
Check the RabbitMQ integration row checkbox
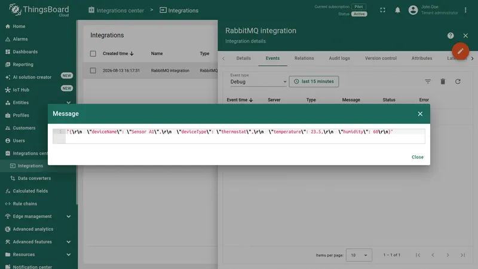coord(93,71)
